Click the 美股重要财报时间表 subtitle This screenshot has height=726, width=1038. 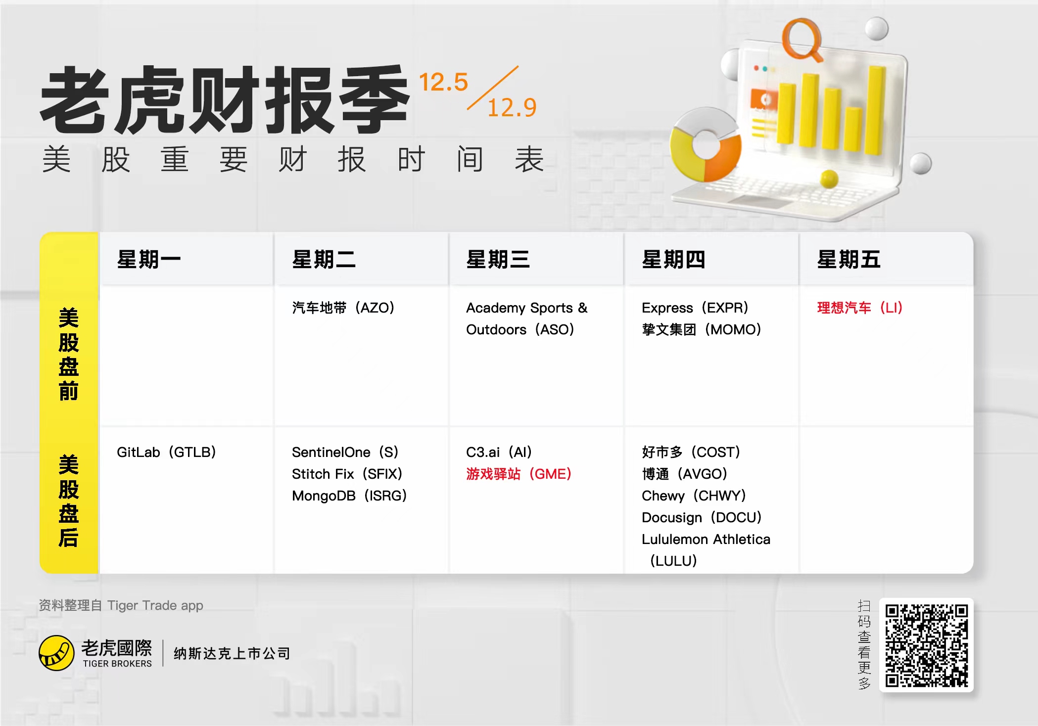293,159
